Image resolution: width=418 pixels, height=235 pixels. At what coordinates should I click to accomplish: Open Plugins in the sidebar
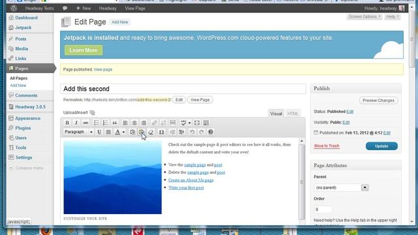coord(23,128)
